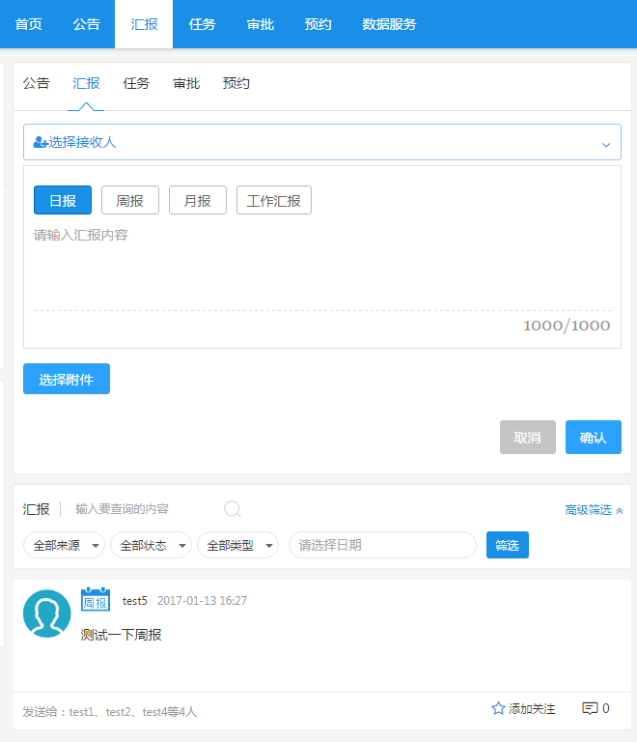Select the 日报 report type
637x742 pixels.
(x=63, y=200)
